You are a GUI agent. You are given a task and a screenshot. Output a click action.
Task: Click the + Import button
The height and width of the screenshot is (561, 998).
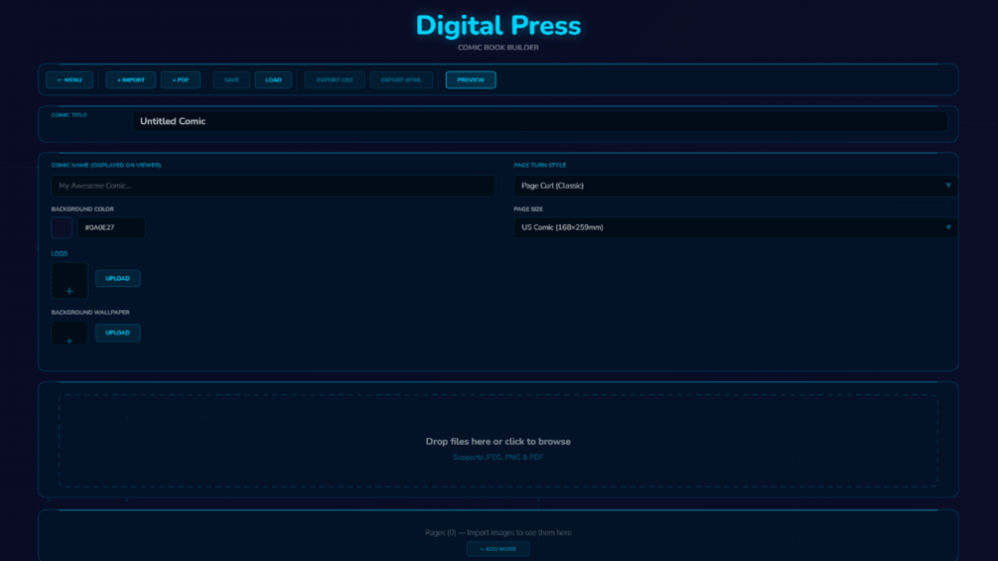(130, 79)
